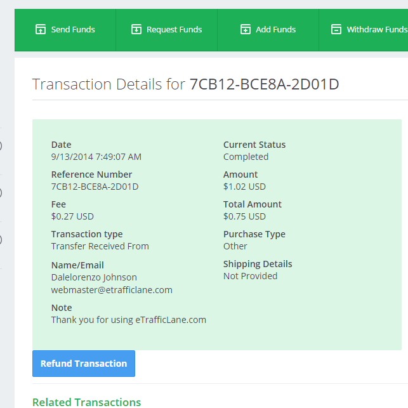408x408 pixels.
Task: Click the note text mentioning eTrafficLane.com
Action: 129,320
